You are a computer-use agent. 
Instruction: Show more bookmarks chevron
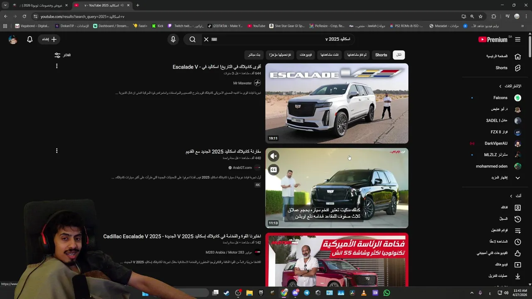point(523,26)
